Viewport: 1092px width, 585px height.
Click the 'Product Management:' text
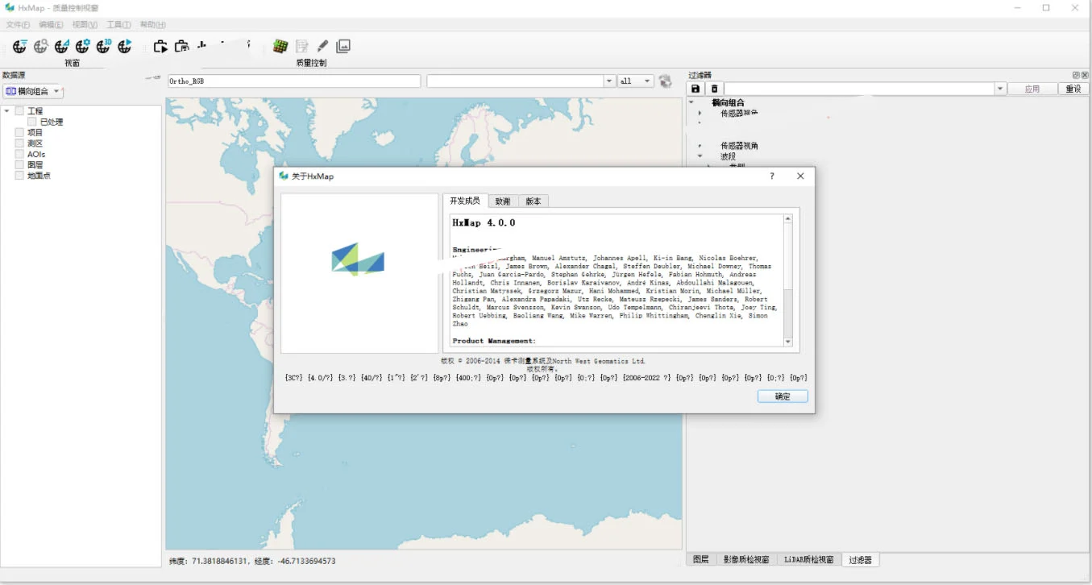click(494, 341)
